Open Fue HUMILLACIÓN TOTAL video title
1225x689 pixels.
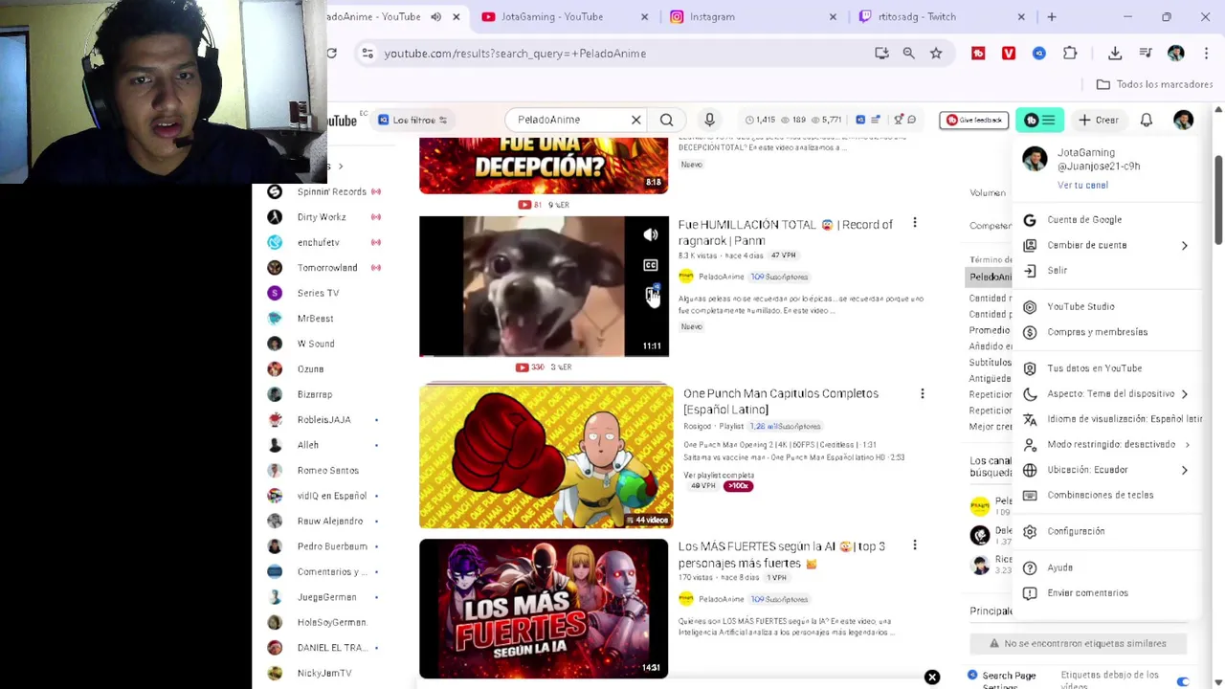(x=785, y=233)
